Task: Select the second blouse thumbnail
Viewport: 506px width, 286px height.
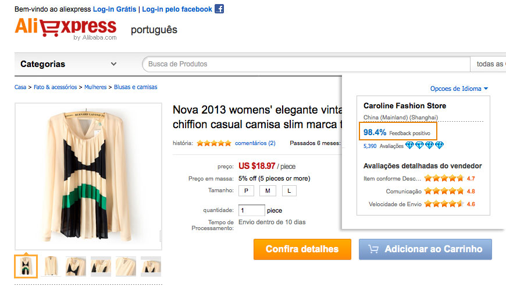Action: (51, 266)
